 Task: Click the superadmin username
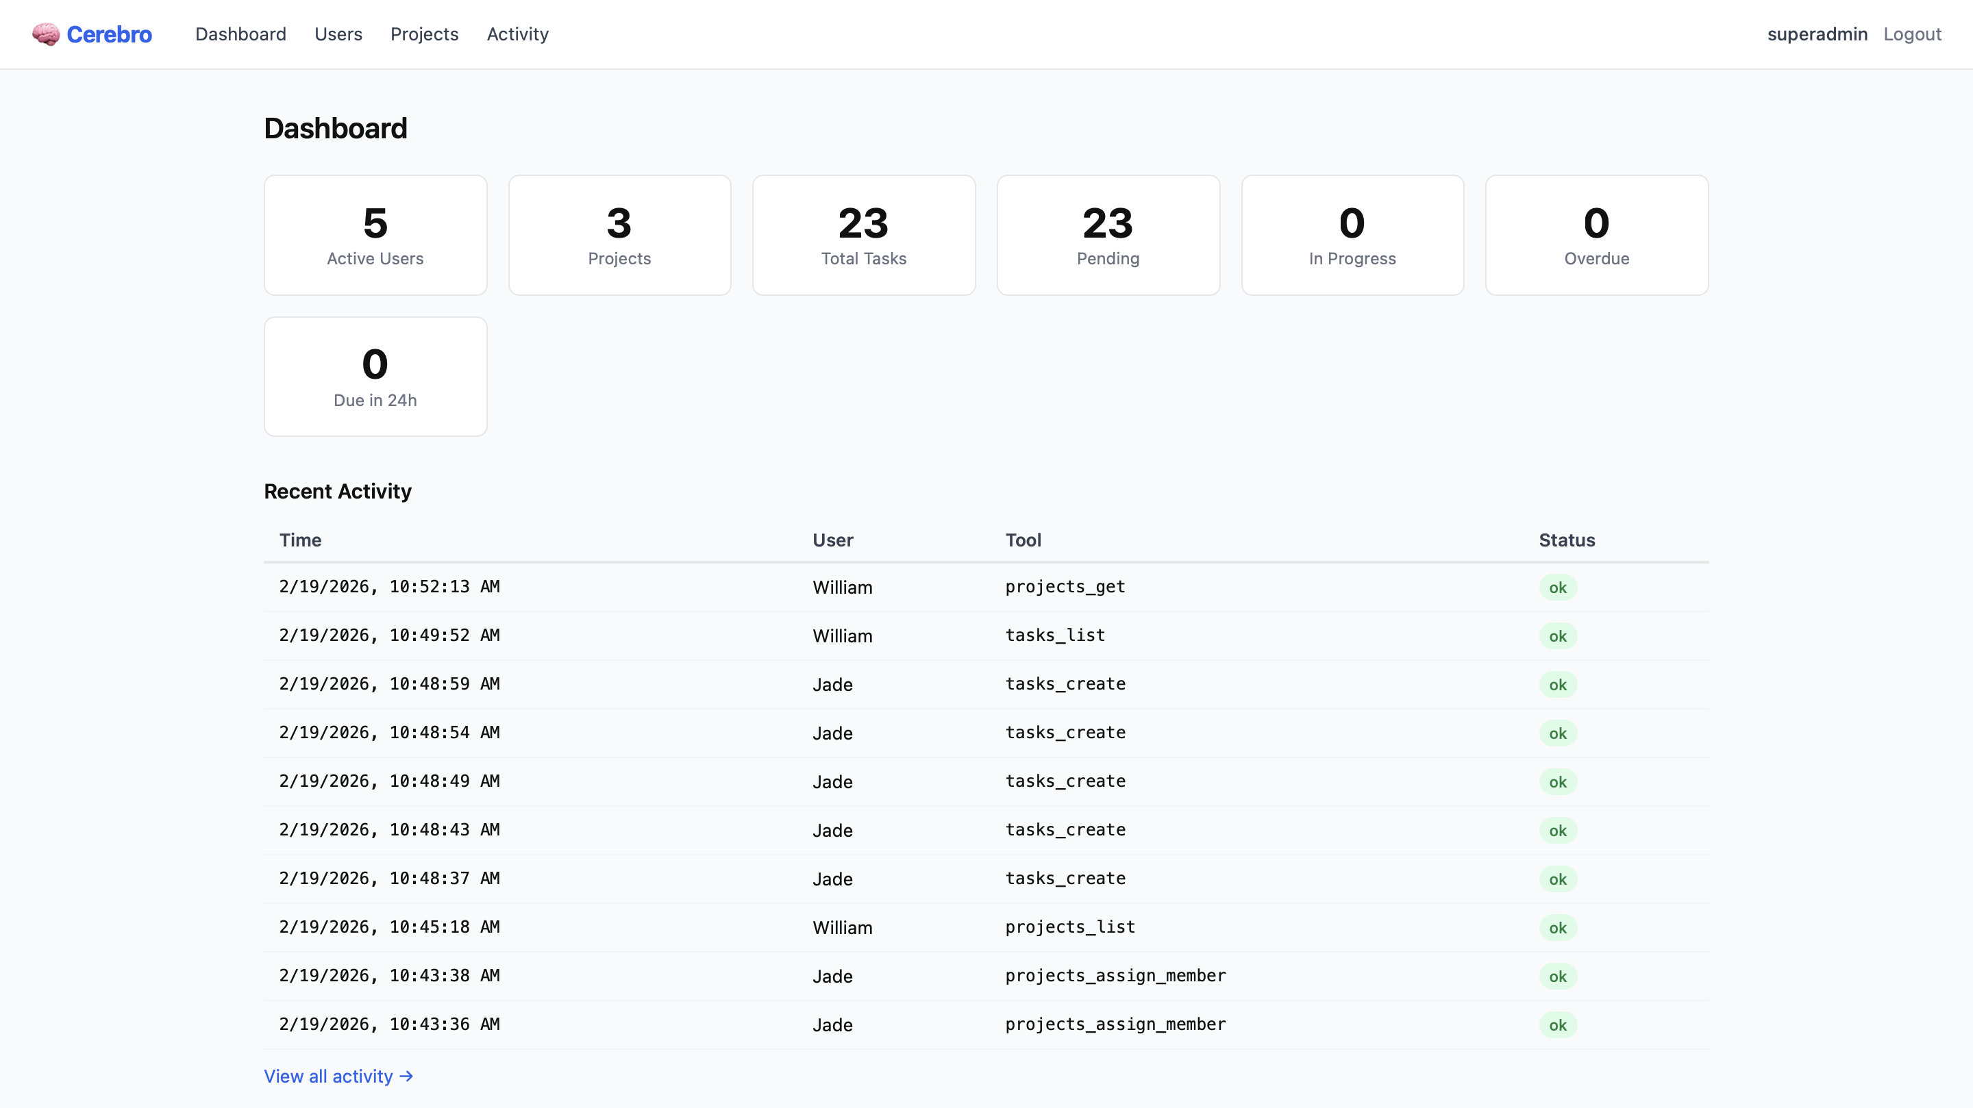[1818, 34]
